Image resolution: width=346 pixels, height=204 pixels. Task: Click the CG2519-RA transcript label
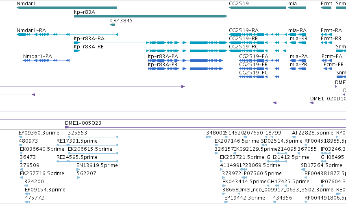click(244, 30)
